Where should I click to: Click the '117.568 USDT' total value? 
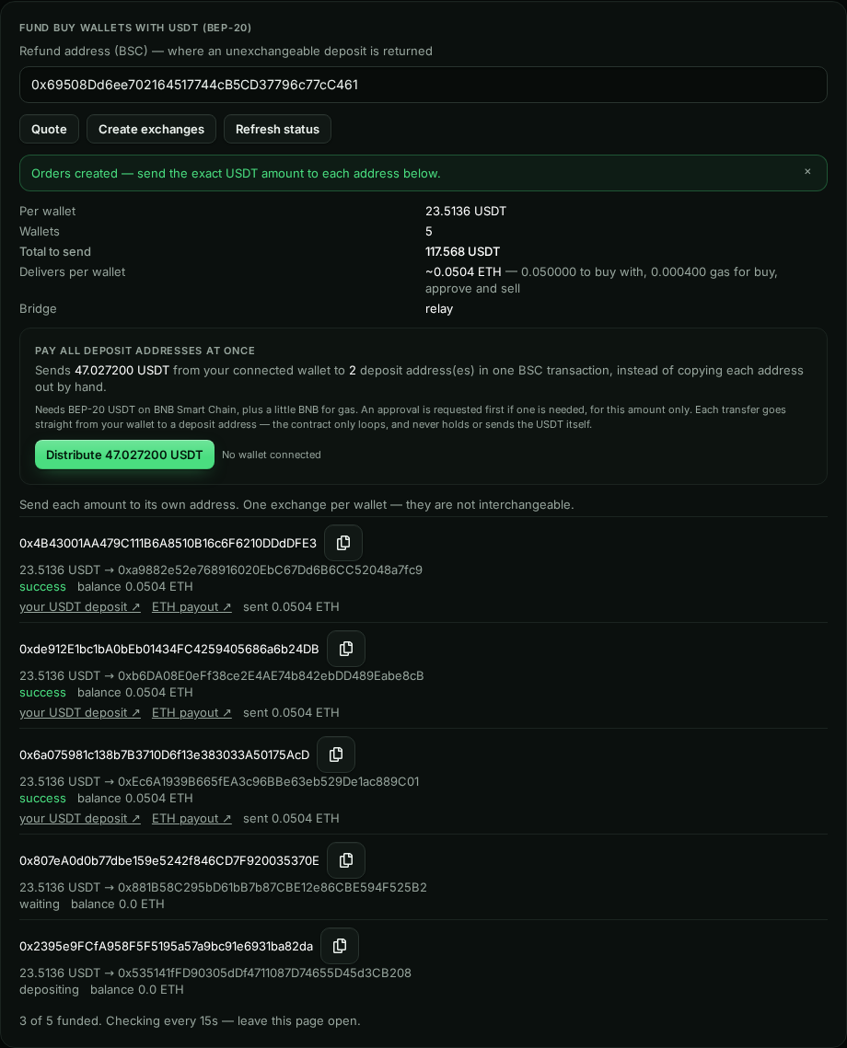tap(462, 251)
